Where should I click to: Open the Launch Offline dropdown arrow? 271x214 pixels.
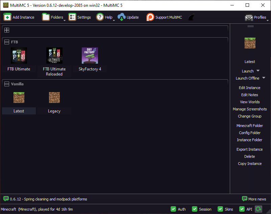[x=264, y=78]
